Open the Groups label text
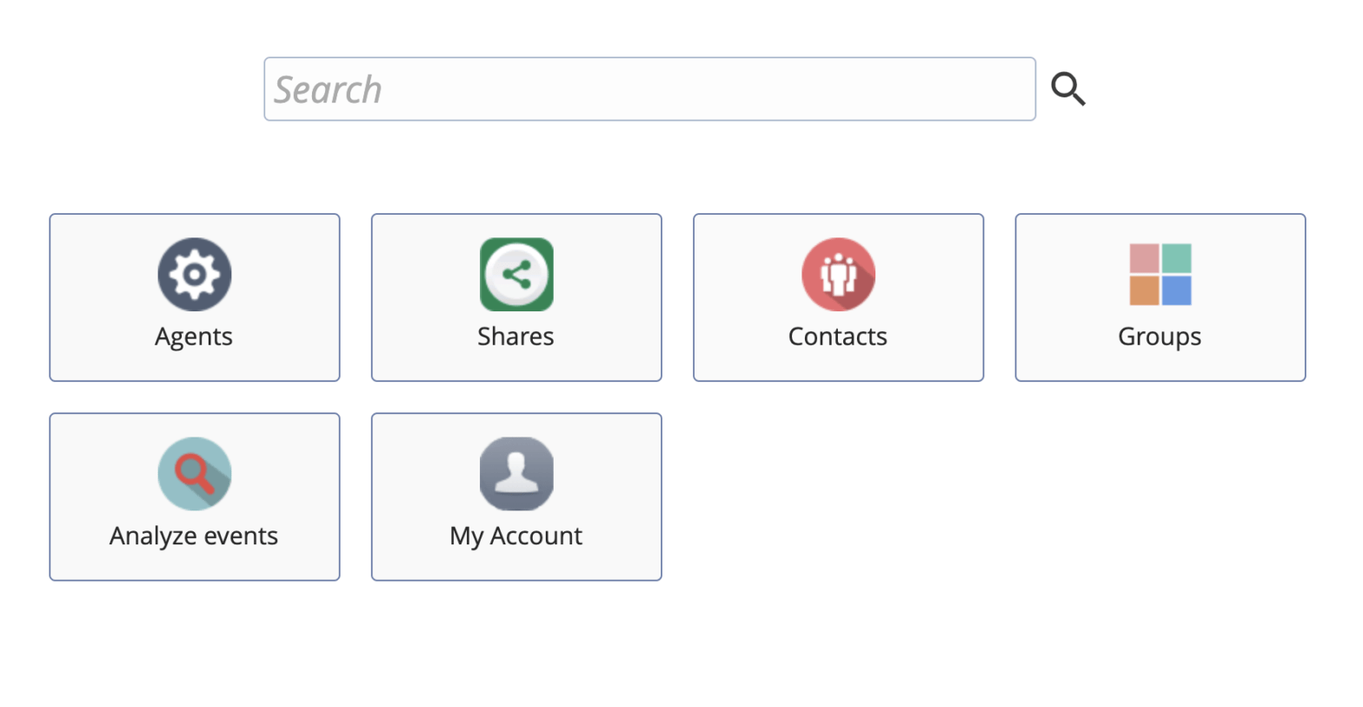This screenshot has height=707, width=1363. [x=1160, y=337]
